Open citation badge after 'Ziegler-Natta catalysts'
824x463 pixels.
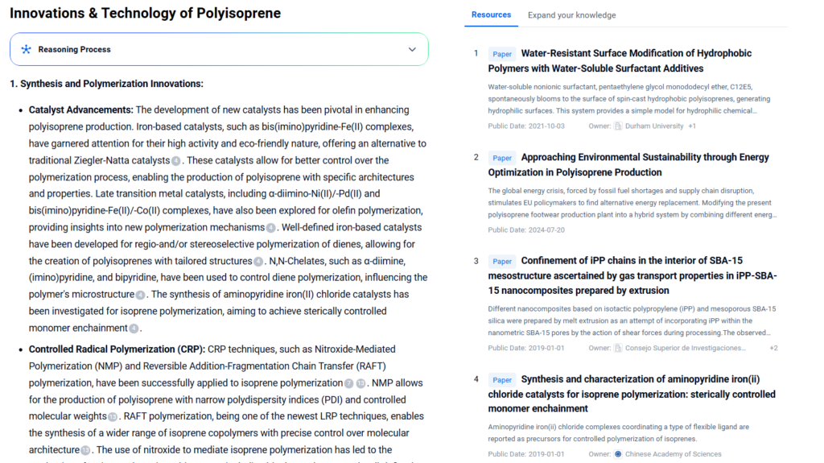click(175, 161)
